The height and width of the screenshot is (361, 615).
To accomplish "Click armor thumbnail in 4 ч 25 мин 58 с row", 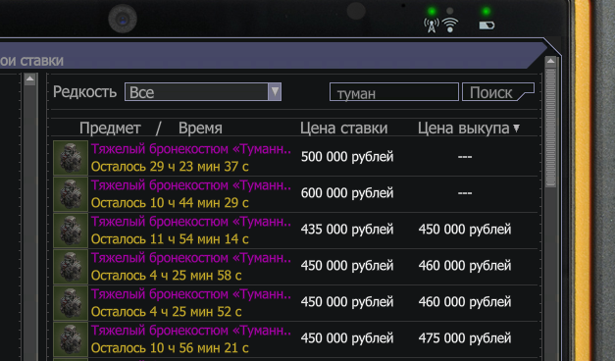I will (x=71, y=267).
